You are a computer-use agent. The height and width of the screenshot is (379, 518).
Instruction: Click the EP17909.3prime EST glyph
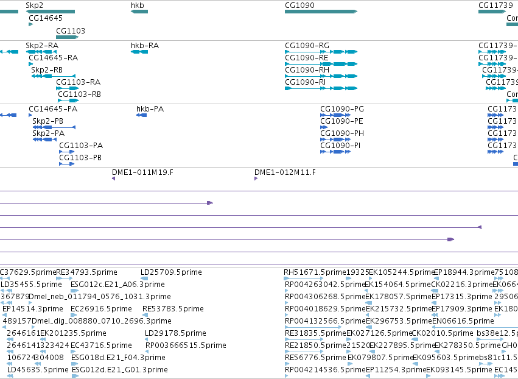[435, 315]
